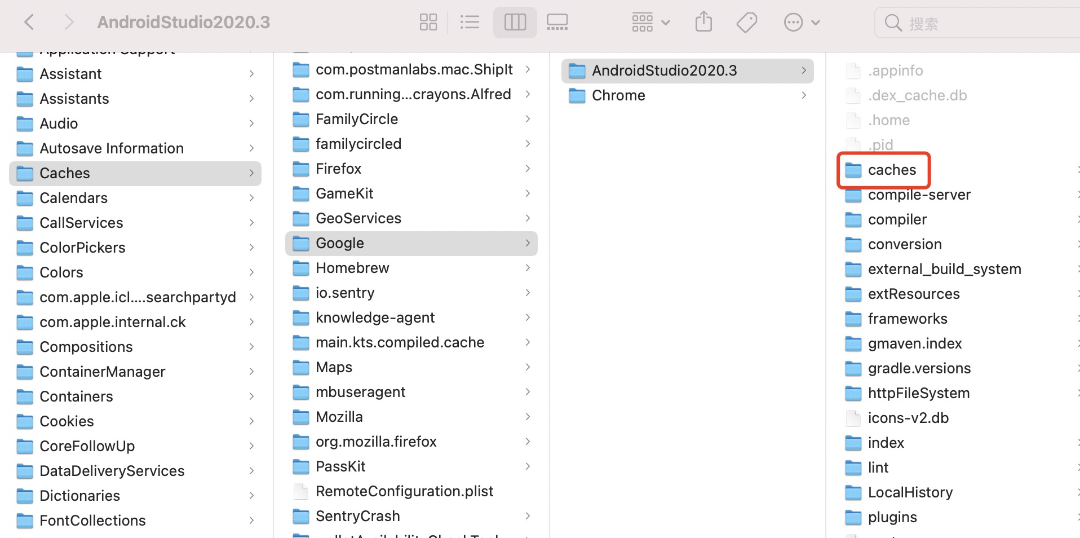The image size is (1080, 538).
Task: Click the icons-v2.db file icon
Action: [x=853, y=418]
